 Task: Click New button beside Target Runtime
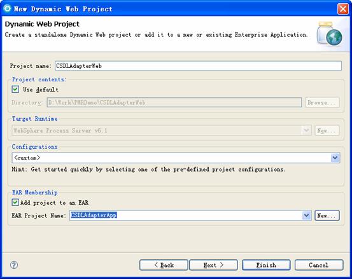(x=327, y=130)
